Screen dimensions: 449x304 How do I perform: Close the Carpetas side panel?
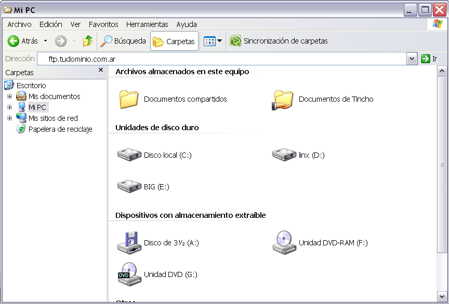(x=100, y=70)
